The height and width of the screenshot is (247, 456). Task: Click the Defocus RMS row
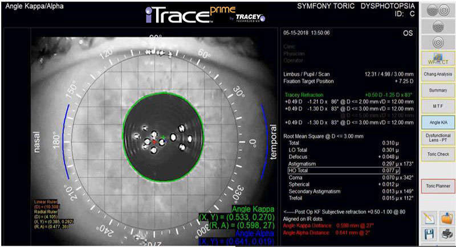click(x=344, y=157)
